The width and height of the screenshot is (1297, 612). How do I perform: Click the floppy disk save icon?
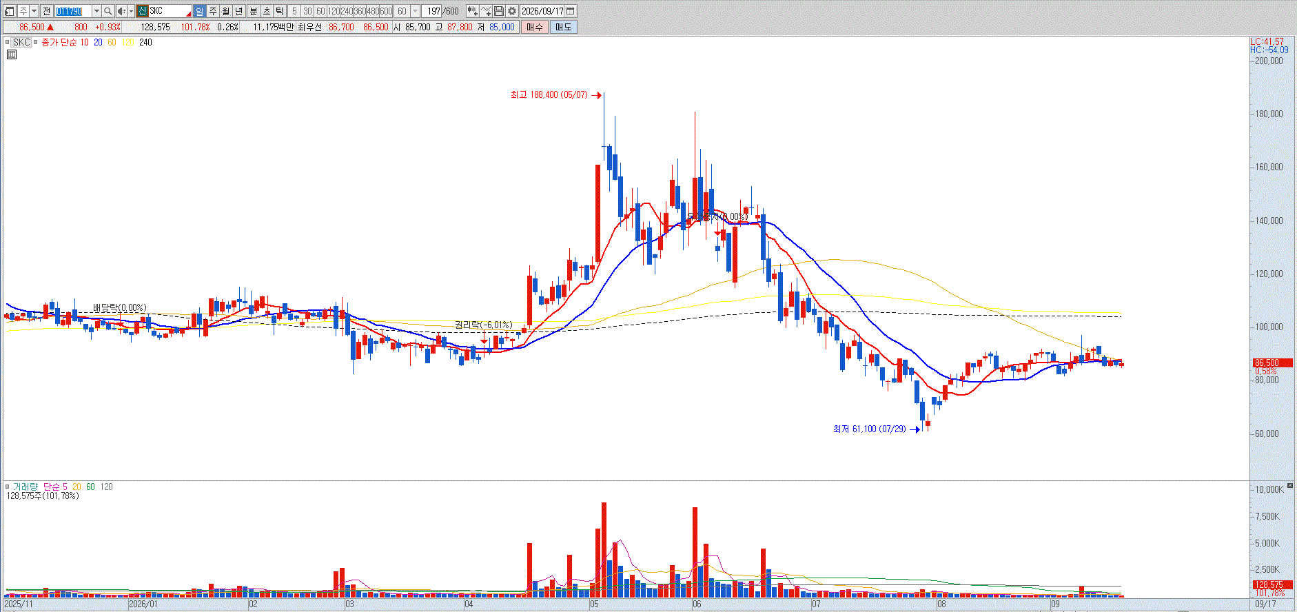[499, 11]
